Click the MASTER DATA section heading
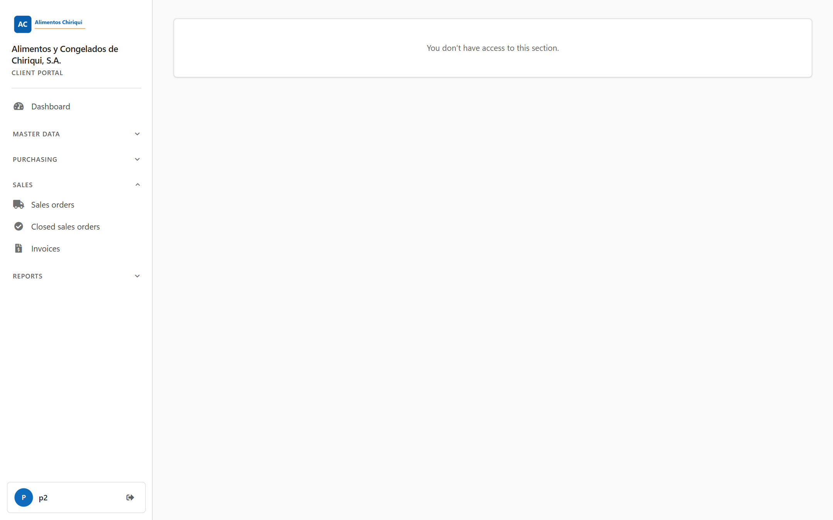 [x=36, y=134]
